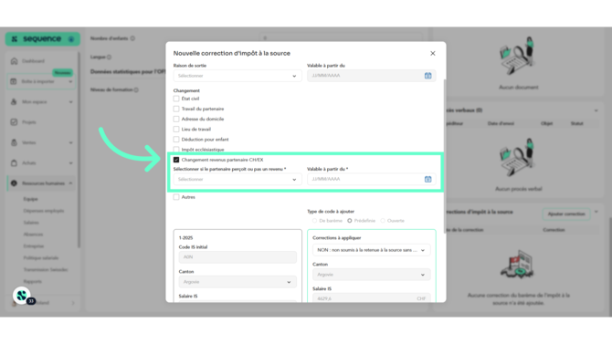Collapse the Procès verbaux section chevron

coord(596,110)
